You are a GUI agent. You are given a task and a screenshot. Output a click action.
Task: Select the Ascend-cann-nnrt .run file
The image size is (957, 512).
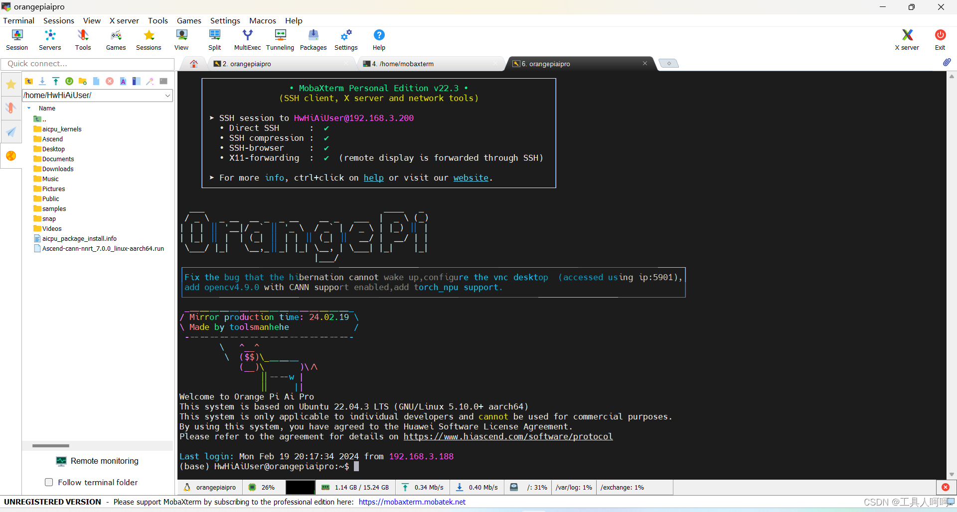(99, 248)
